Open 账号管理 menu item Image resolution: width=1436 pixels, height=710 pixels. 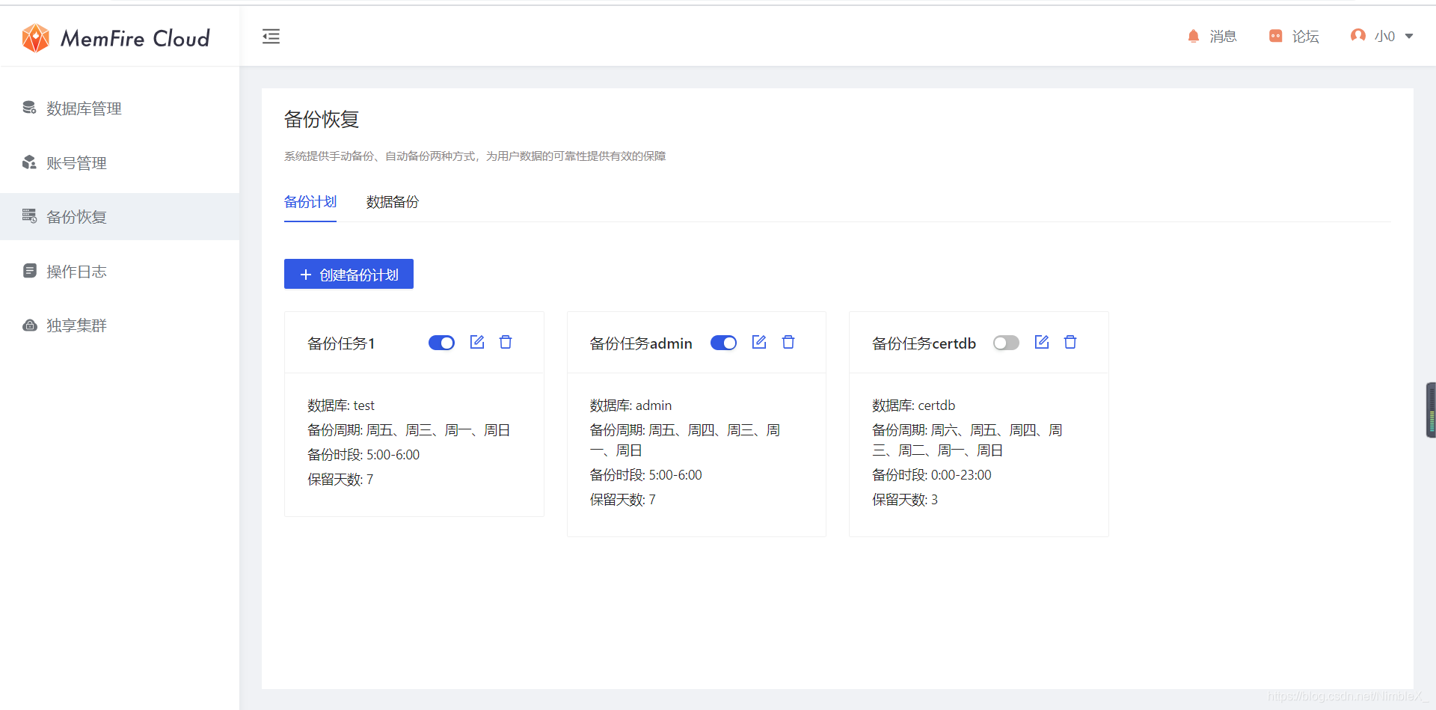(x=120, y=163)
